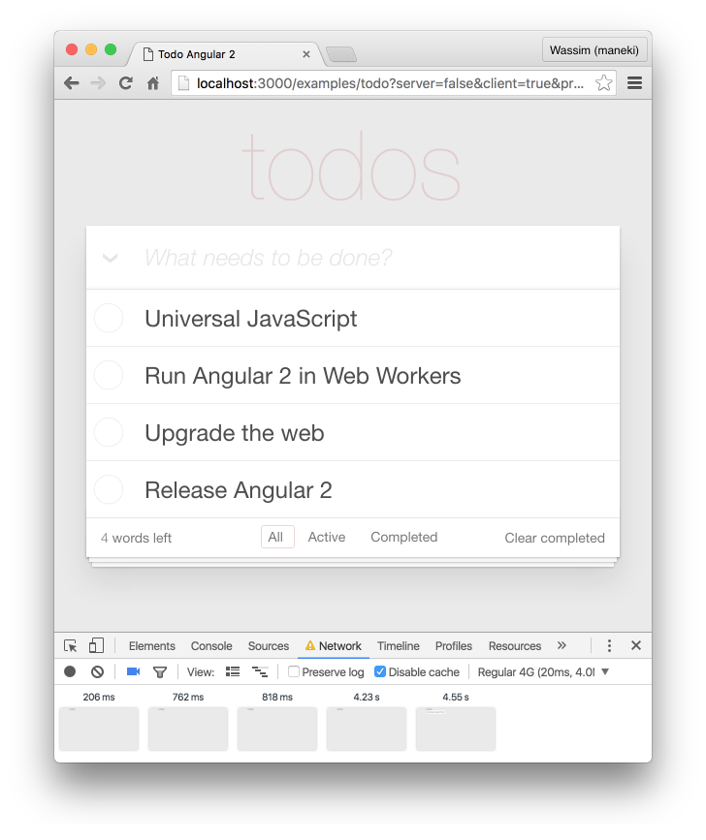This screenshot has width=706, height=840.
Task: Select the Network tab
Action: (x=334, y=646)
